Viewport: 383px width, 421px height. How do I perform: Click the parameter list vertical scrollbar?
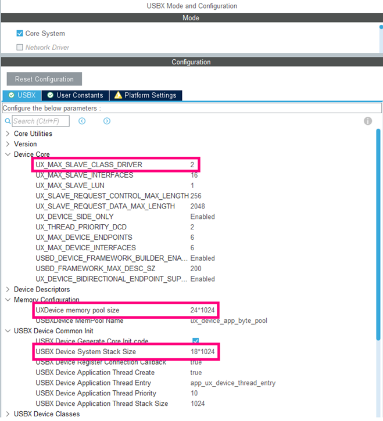pyautogui.click(x=378, y=235)
